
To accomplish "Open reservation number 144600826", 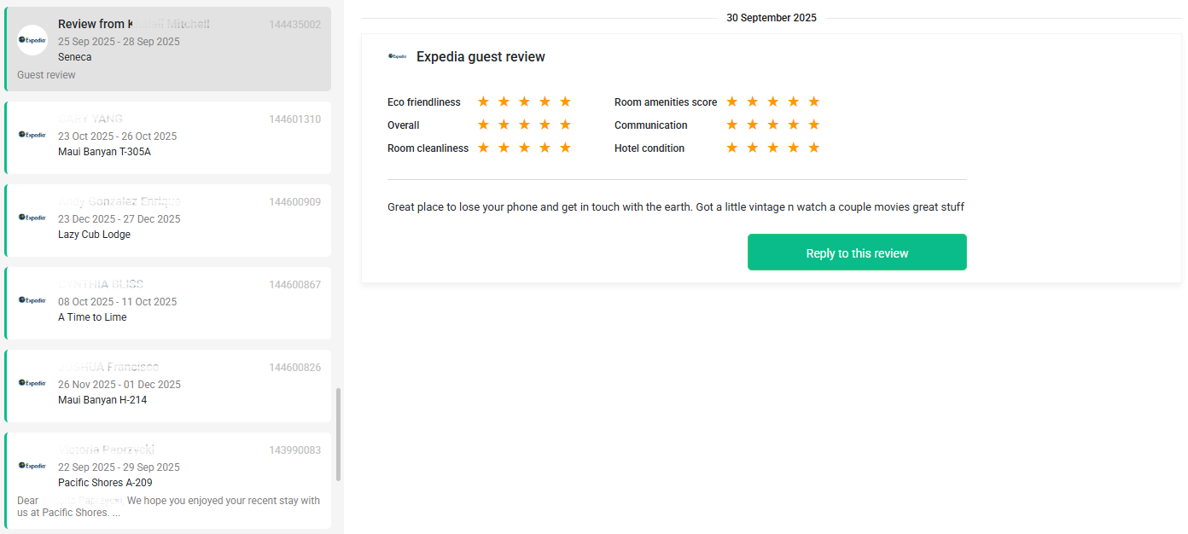I will click(x=294, y=368).
